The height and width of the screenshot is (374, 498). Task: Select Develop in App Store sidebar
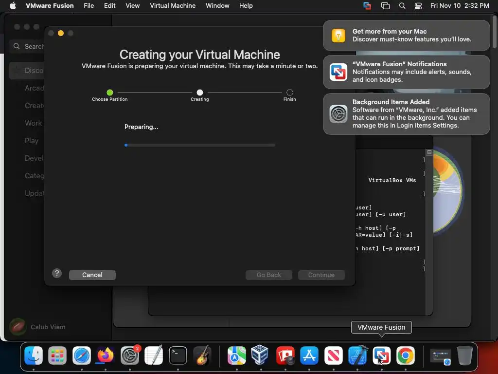point(35,158)
